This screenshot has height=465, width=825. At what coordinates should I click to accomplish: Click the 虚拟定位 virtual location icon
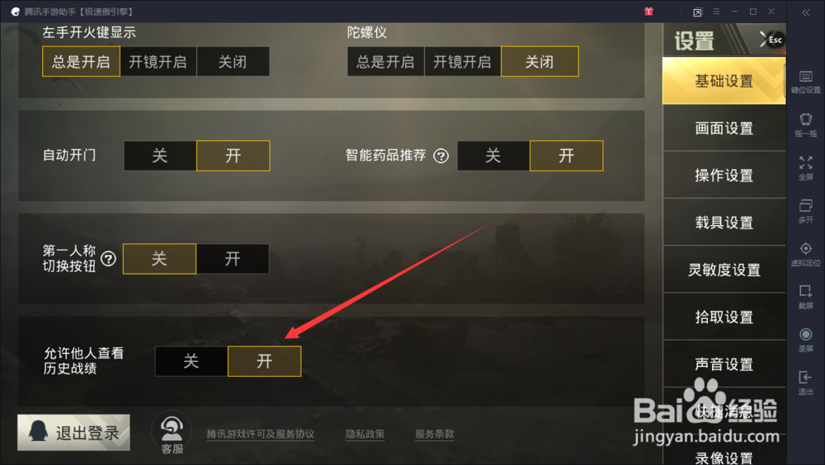(x=805, y=254)
